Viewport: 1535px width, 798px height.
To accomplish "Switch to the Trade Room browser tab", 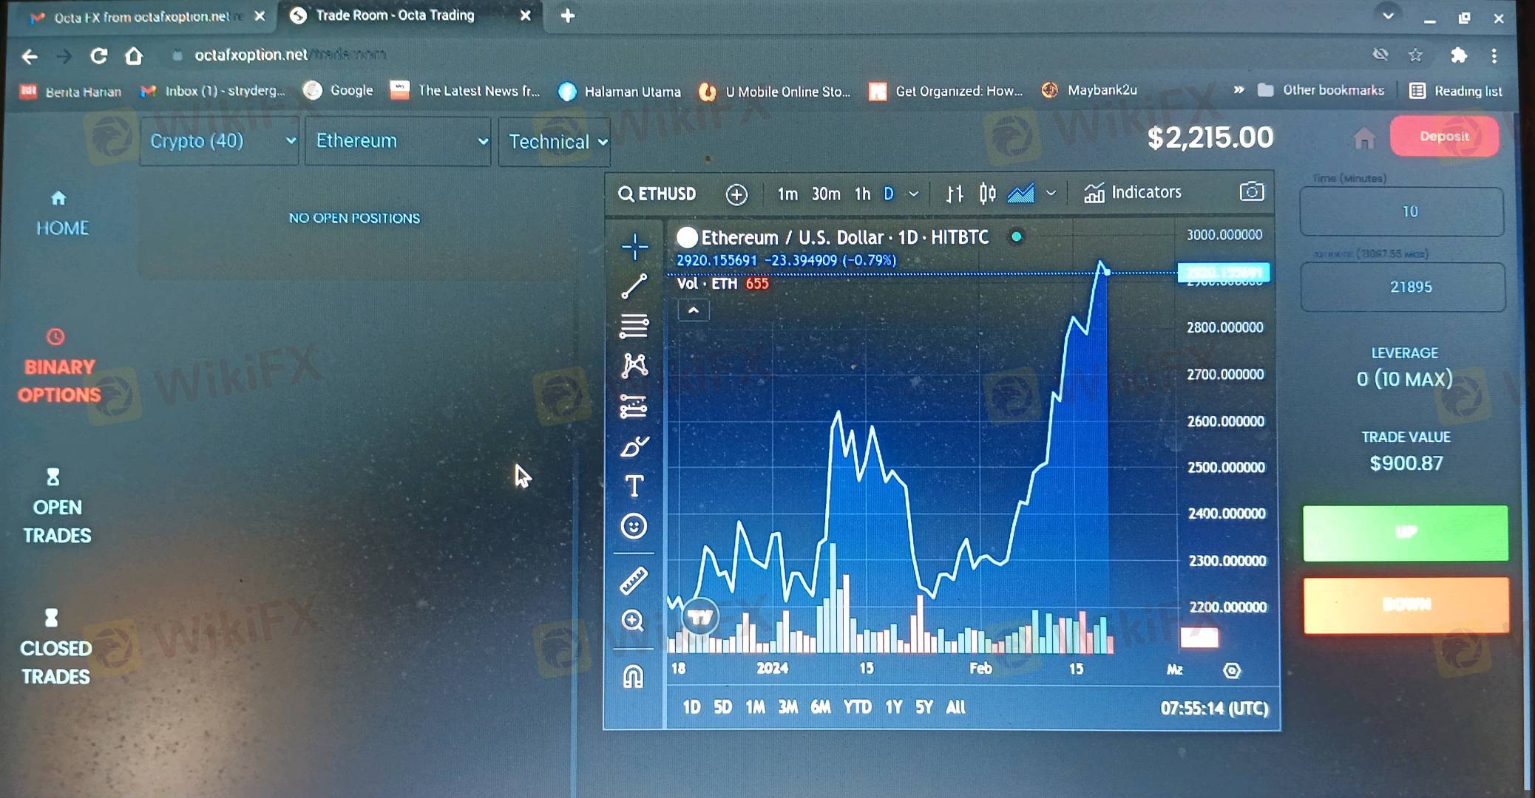I will click(395, 16).
